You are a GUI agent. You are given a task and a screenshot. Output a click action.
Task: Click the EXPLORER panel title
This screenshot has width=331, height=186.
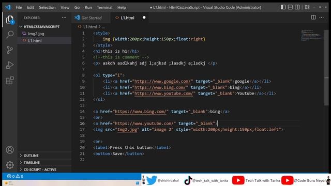32,18
